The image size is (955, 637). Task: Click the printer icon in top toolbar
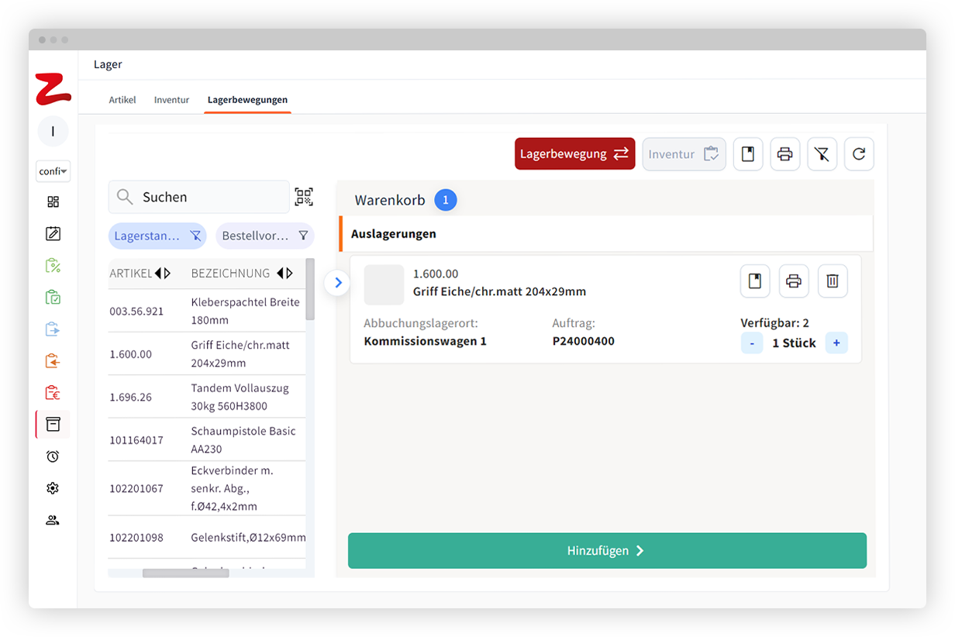pyautogui.click(x=784, y=154)
